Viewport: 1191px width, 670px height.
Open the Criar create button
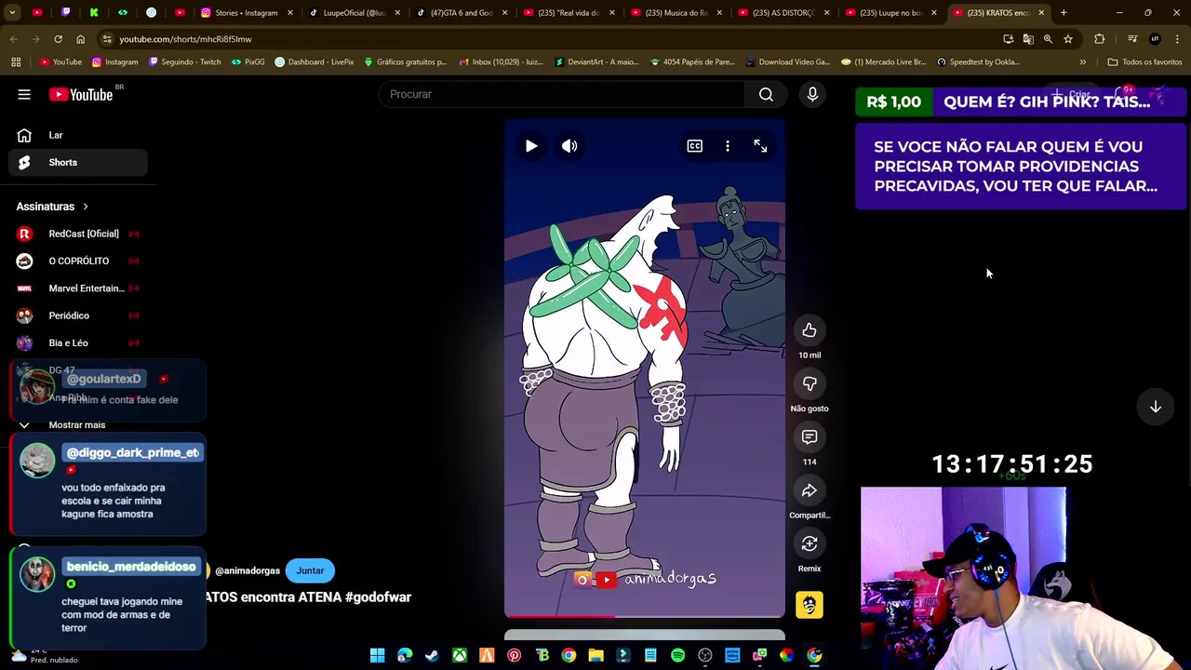(1071, 94)
